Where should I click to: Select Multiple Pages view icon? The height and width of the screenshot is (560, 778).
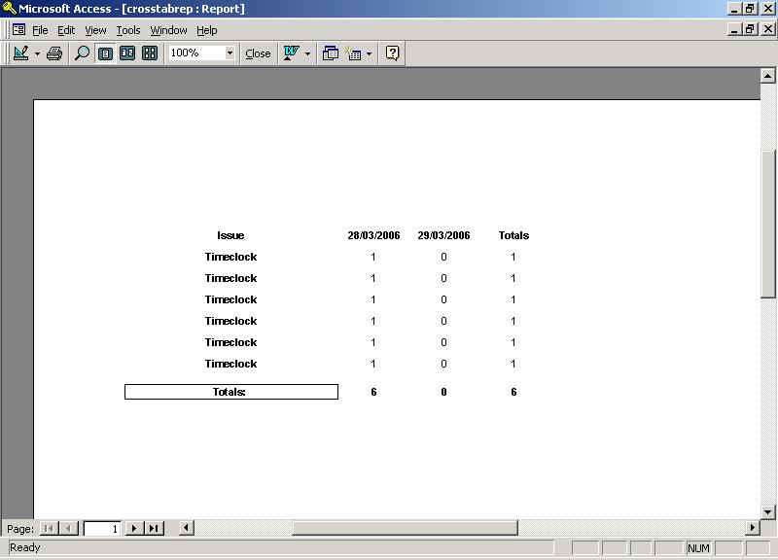(150, 53)
